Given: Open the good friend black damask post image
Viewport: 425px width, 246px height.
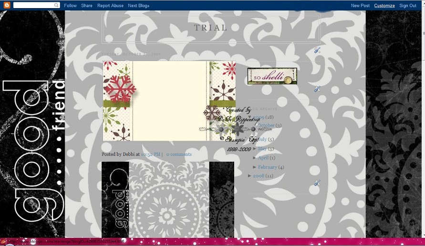Looking at the screenshot, I should (168, 200).
